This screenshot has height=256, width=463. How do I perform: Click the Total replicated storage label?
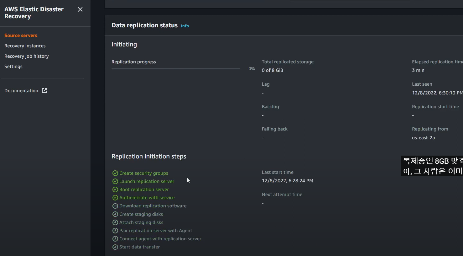tap(288, 62)
